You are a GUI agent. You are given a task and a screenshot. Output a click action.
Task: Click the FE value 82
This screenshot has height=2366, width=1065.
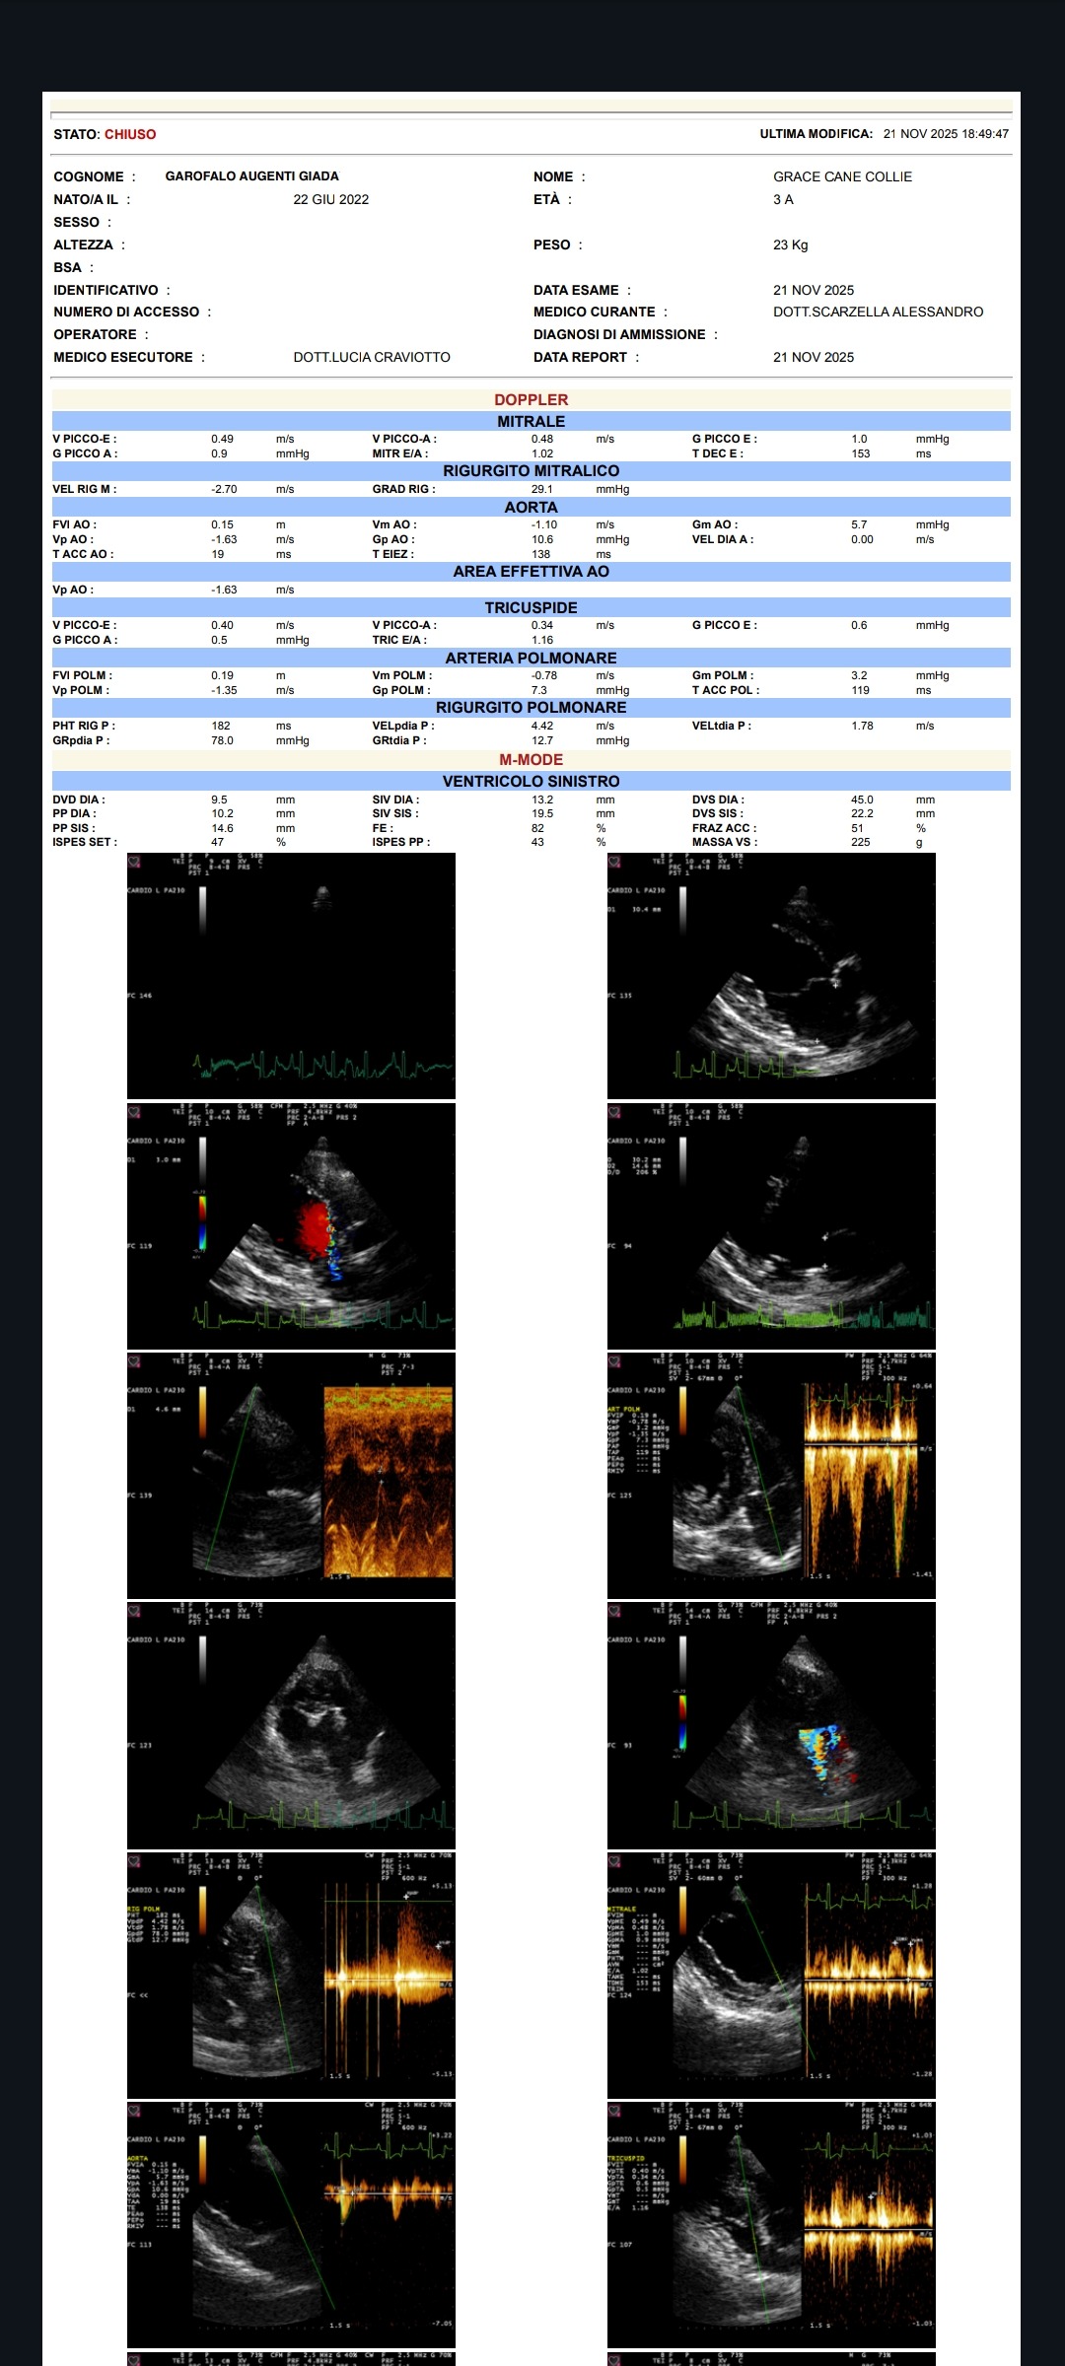click(537, 828)
